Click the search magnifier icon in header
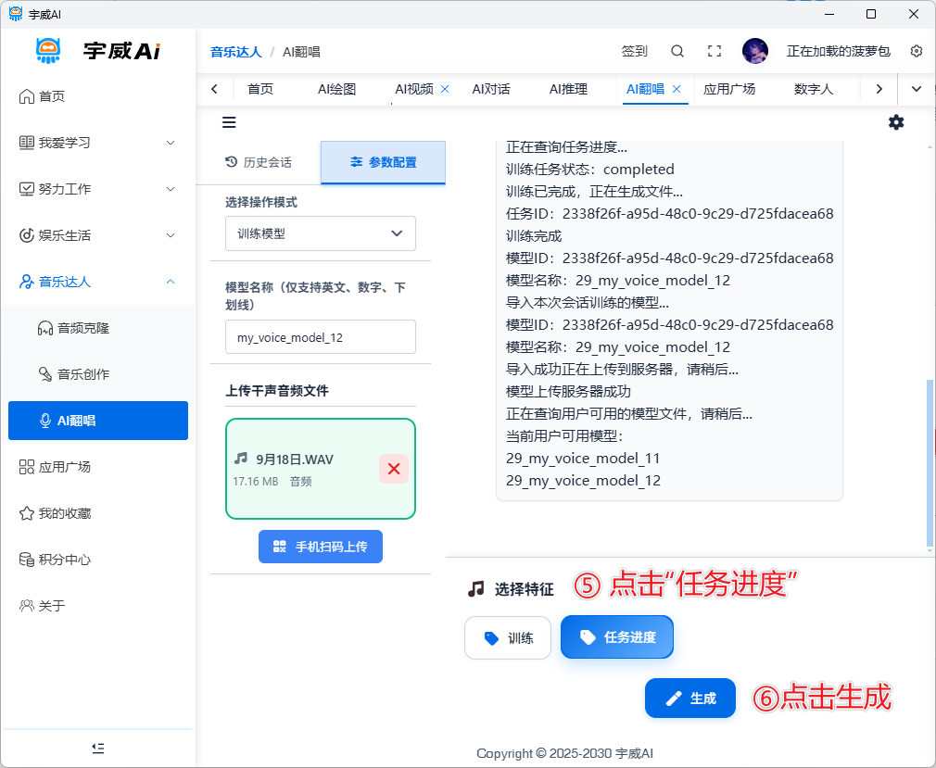The image size is (936, 768). [677, 51]
